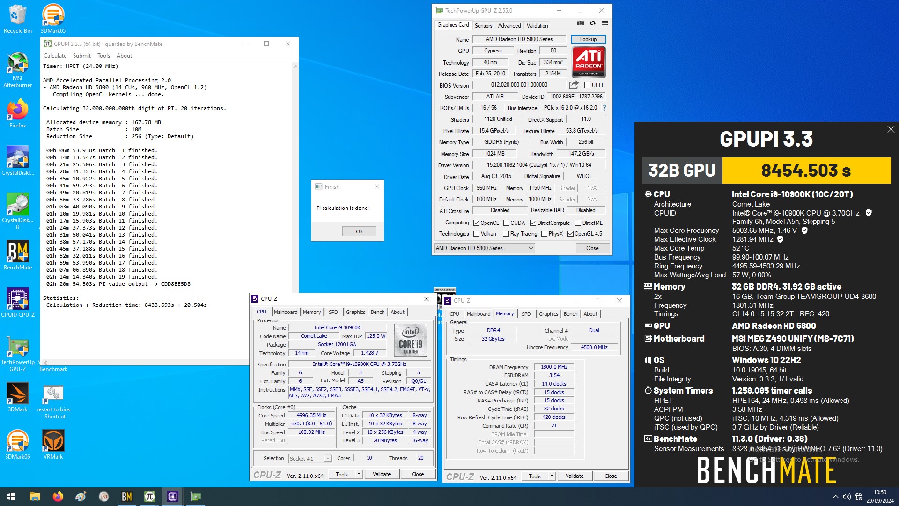Open the VRMark desktop shortcut

point(53,444)
